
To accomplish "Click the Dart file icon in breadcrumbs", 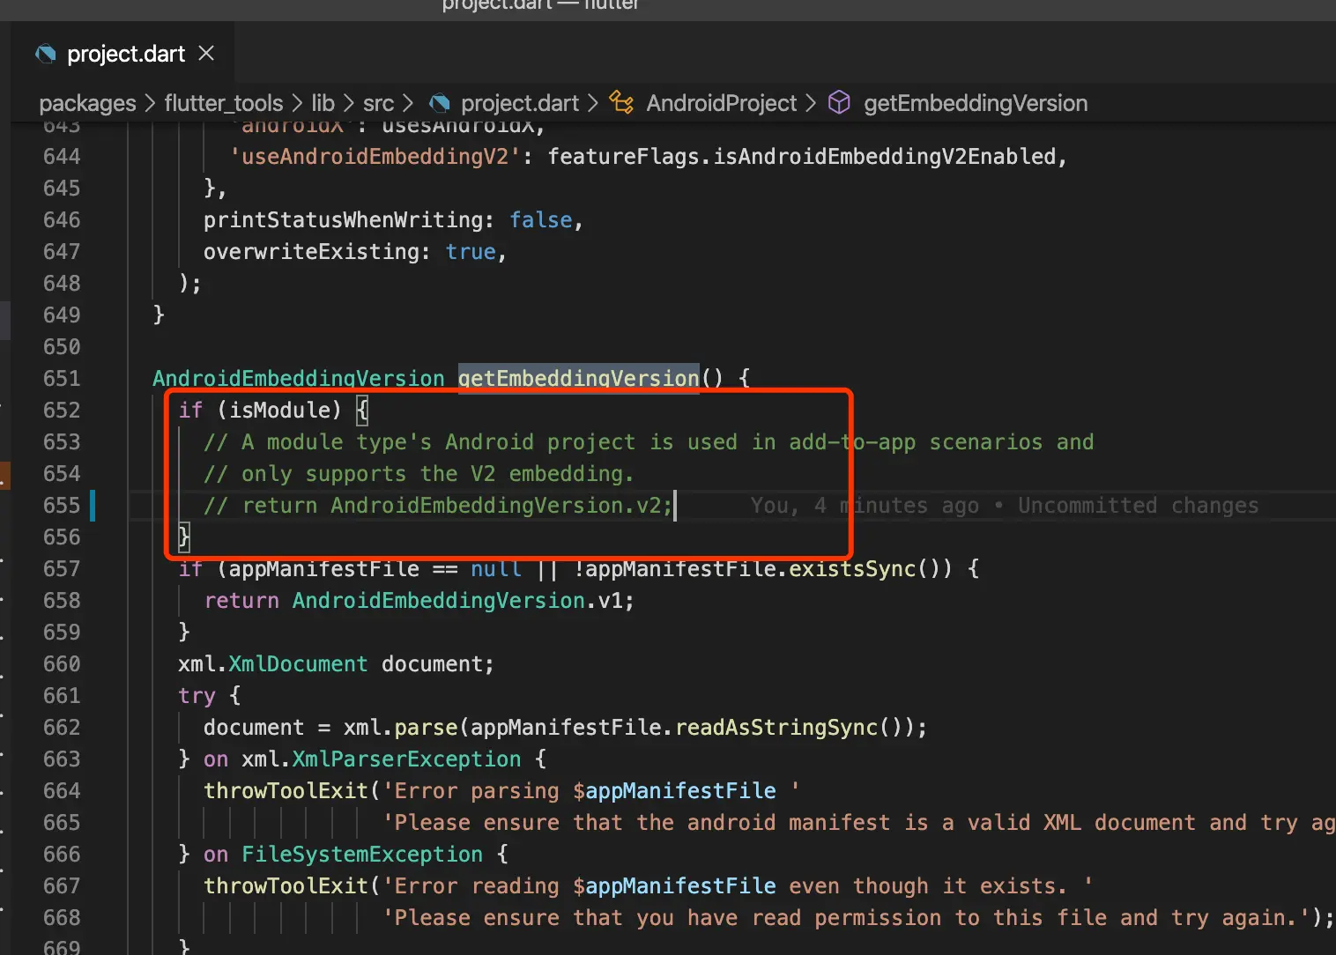I will point(440,103).
